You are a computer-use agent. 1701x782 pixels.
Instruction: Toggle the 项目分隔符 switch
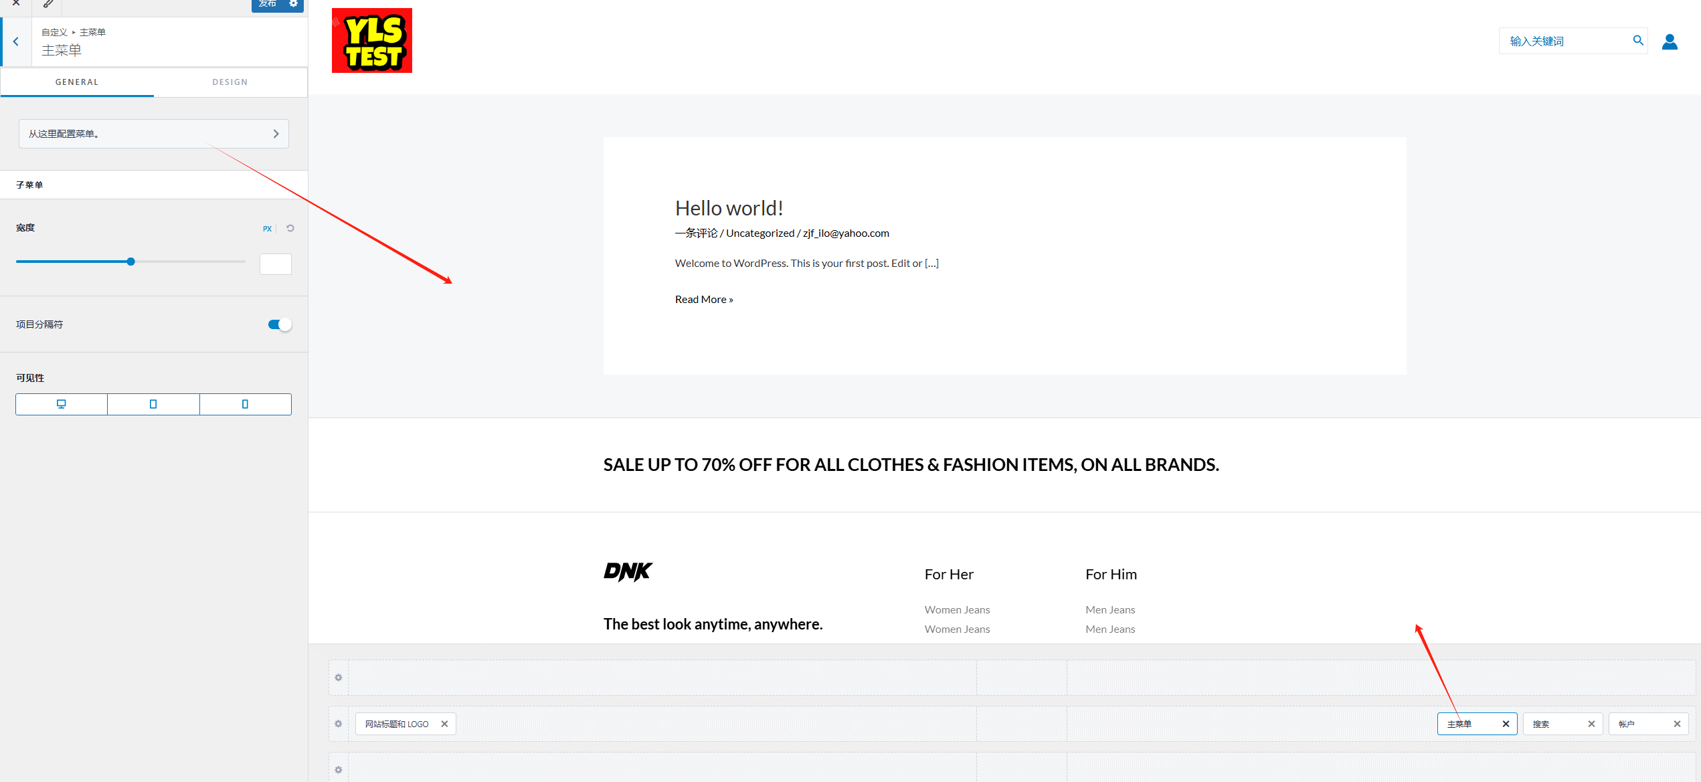click(280, 324)
